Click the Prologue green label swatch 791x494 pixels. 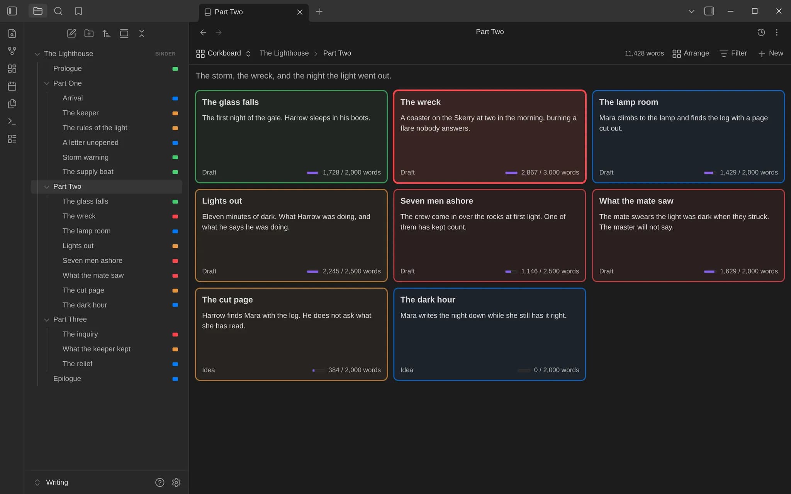click(175, 69)
